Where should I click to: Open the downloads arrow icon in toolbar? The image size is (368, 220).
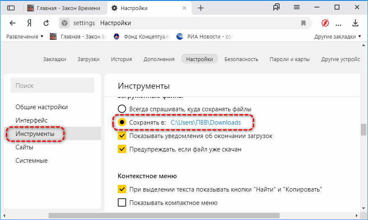355,23
